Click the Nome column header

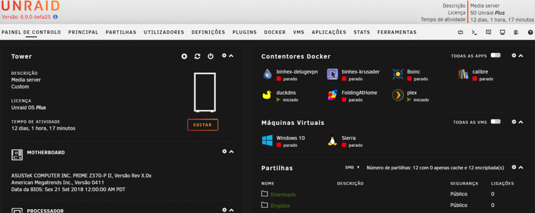click(x=268, y=184)
